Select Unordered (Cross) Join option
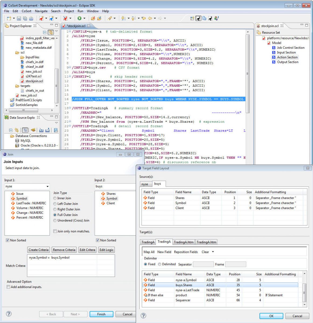Viewport: 313px width, 323px height. tap(55, 220)
